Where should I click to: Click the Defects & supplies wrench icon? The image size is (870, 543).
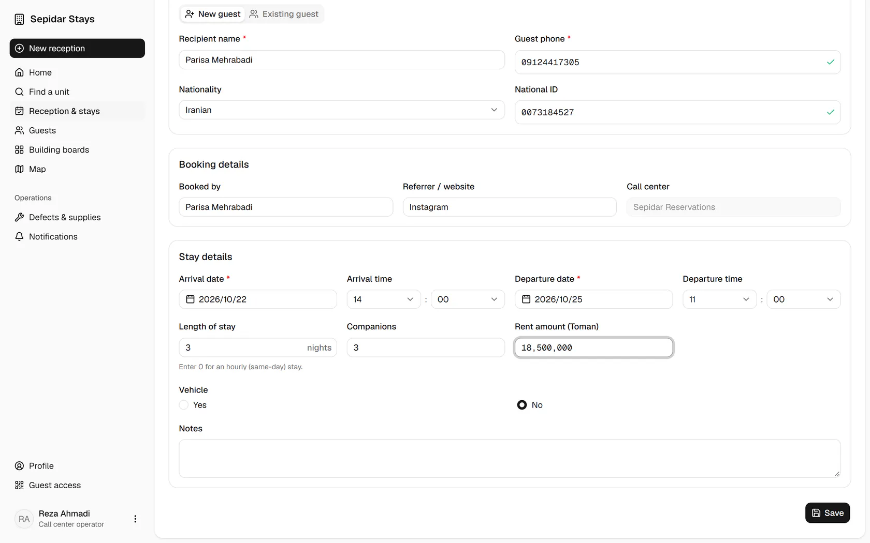click(x=19, y=217)
